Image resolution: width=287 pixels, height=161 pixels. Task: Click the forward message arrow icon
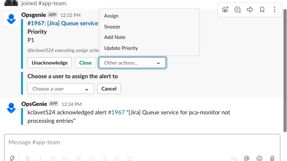pyautogui.click(x=250, y=10)
